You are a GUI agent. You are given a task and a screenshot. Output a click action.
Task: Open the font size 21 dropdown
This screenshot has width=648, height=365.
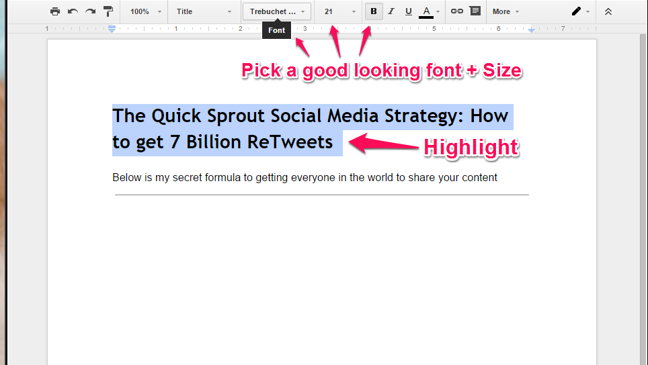coord(339,11)
